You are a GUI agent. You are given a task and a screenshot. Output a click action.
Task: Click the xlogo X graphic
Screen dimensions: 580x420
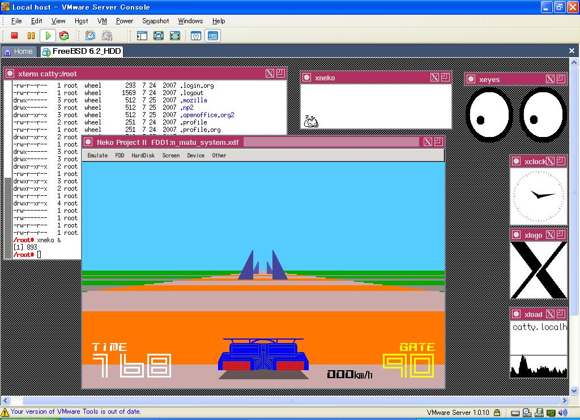pos(539,269)
